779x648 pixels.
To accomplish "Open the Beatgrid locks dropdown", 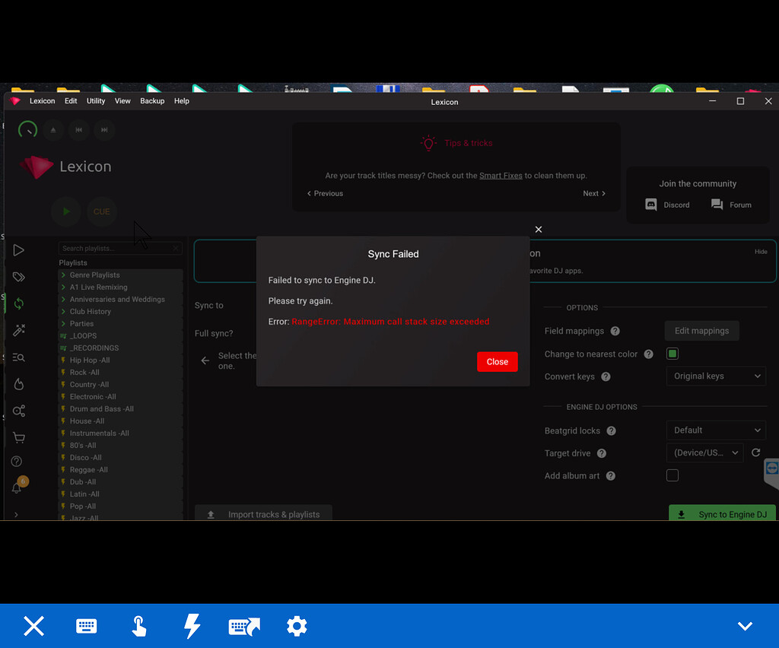I will point(715,430).
